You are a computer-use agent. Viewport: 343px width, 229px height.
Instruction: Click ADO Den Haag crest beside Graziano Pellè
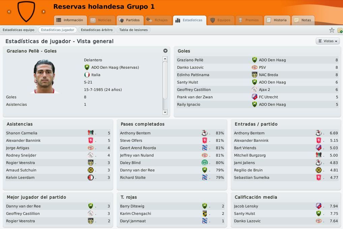pos(254,60)
